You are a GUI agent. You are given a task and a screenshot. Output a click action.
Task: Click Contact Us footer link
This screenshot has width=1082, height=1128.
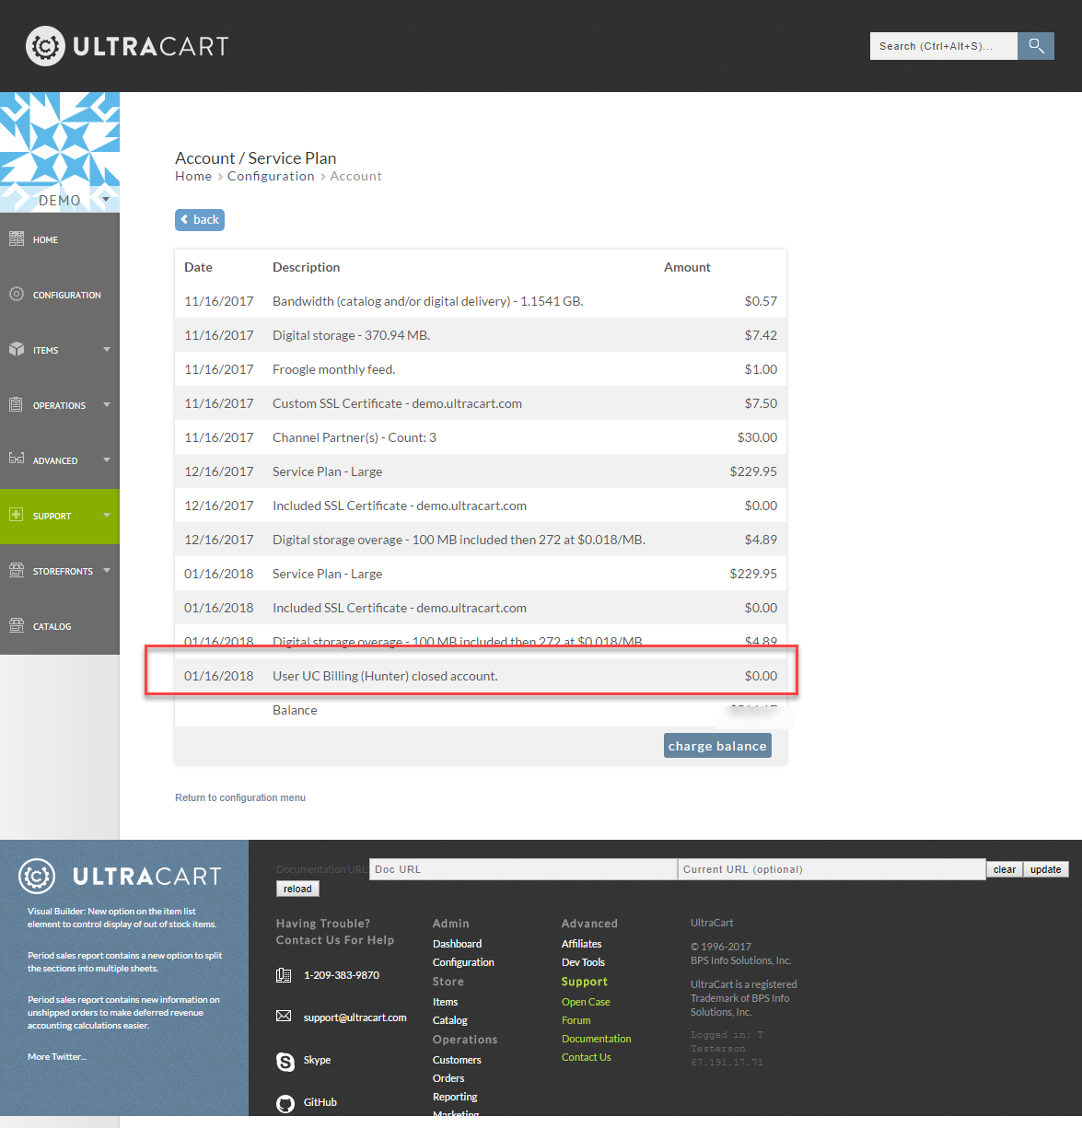pyautogui.click(x=587, y=1057)
